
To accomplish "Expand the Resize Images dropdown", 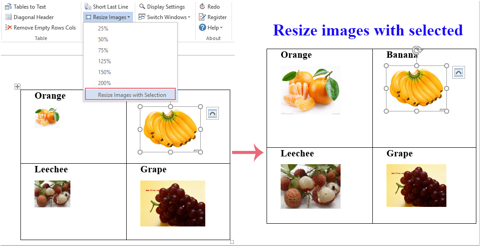I will pos(108,17).
